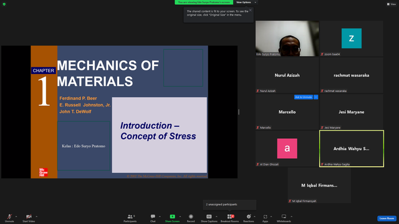
Task: Open the video options arrow next to Start Video
Action: (x=37, y=217)
